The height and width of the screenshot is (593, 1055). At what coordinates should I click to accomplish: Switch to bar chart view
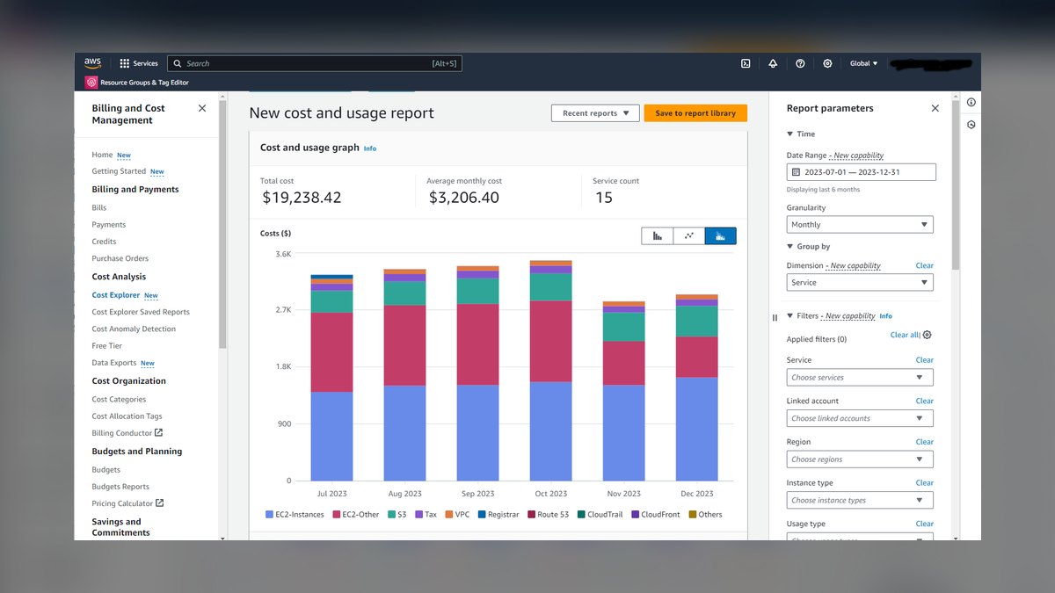(658, 235)
